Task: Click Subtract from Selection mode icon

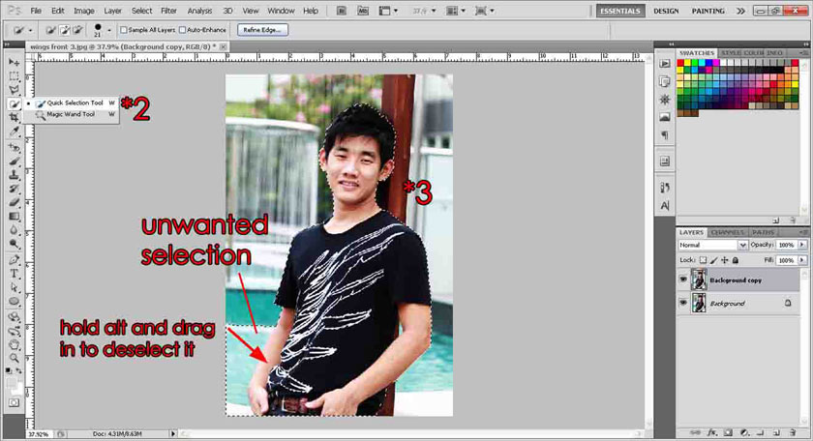Action: pyautogui.click(x=77, y=30)
